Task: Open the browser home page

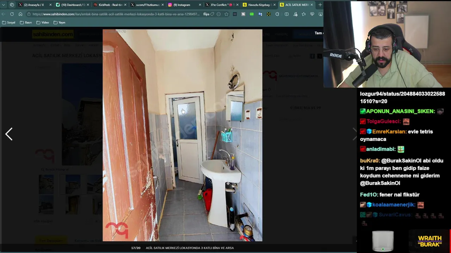Action: [20, 14]
